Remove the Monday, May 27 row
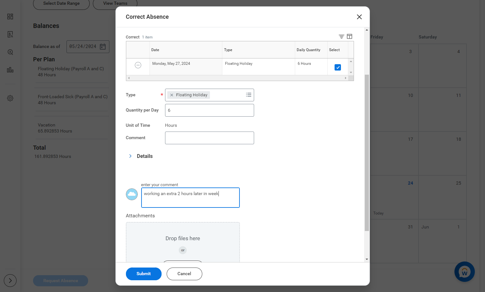 pos(138,65)
